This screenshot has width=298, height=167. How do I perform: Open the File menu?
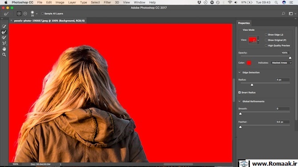(40, 3)
